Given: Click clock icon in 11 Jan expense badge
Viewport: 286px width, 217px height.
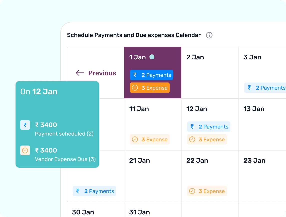Looking at the screenshot, I should [135, 140].
